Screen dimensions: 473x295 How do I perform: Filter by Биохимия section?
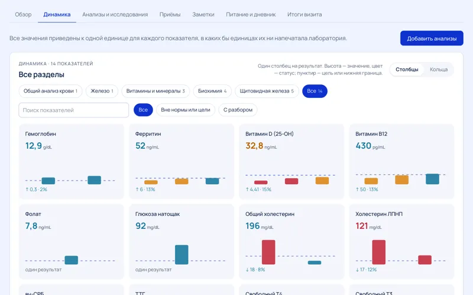click(212, 91)
